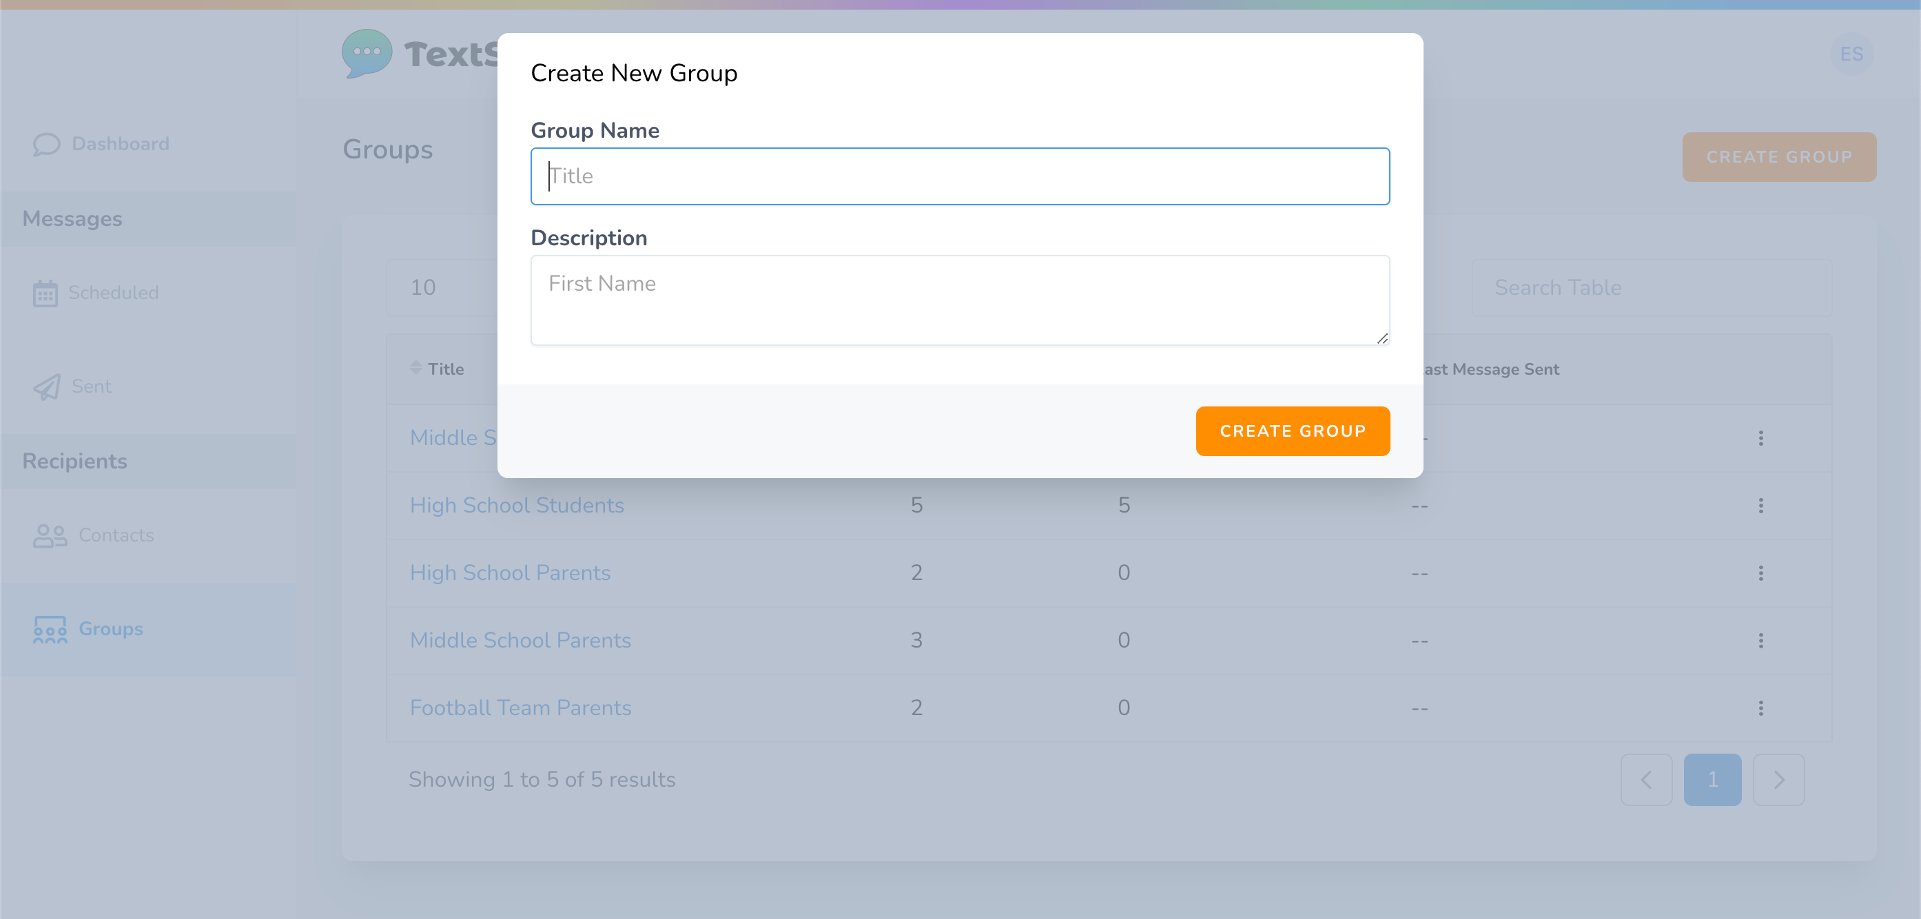Go back using the left pagination chevron

tap(1647, 780)
